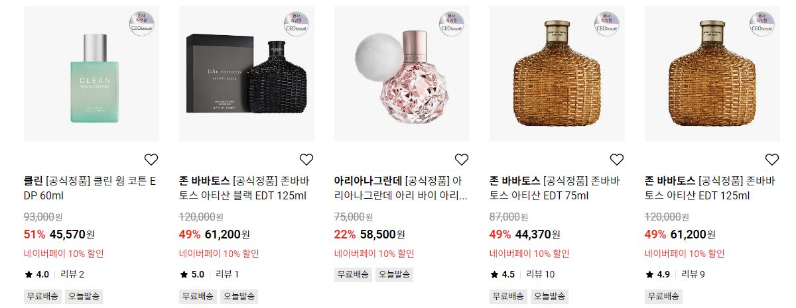Toggle the heart for Artisan EDT 75ml
The image size is (796, 308).
coord(617,160)
